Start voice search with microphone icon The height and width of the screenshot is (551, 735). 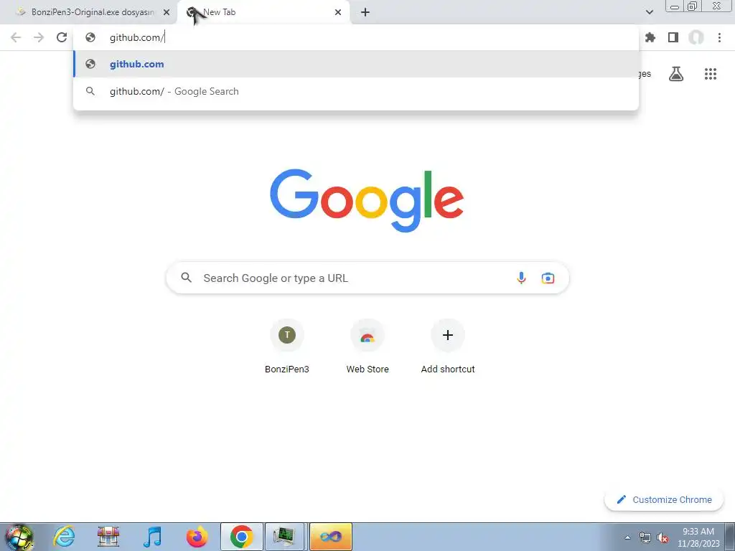tap(521, 278)
